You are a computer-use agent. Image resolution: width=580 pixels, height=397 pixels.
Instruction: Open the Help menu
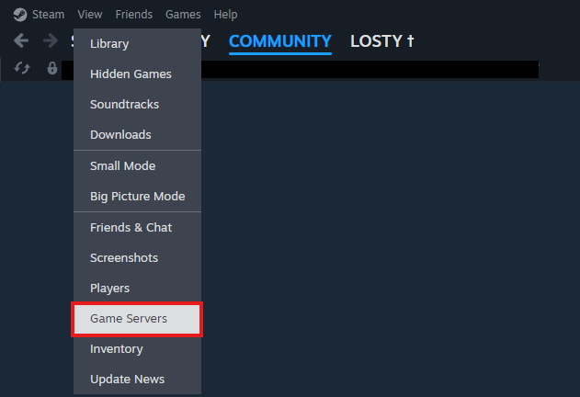click(x=225, y=15)
